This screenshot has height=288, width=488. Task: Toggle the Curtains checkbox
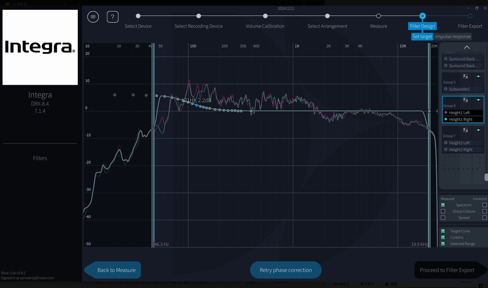point(443,237)
